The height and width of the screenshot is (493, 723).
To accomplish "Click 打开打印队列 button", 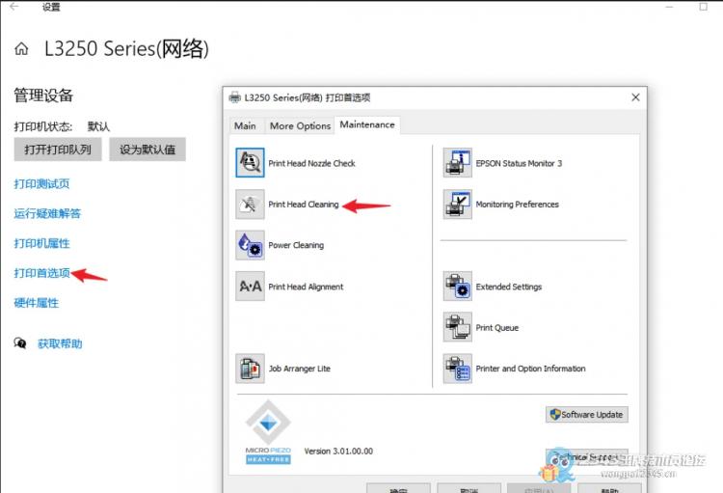I will coord(58,150).
